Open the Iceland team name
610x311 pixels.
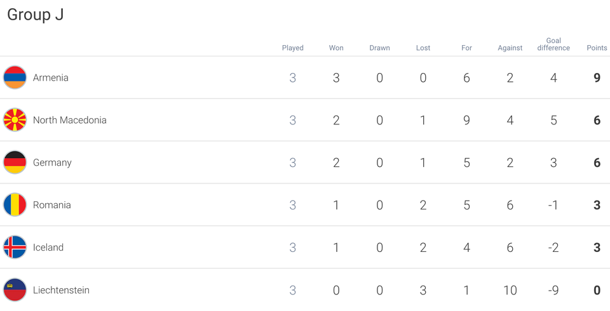[x=48, y=248]
